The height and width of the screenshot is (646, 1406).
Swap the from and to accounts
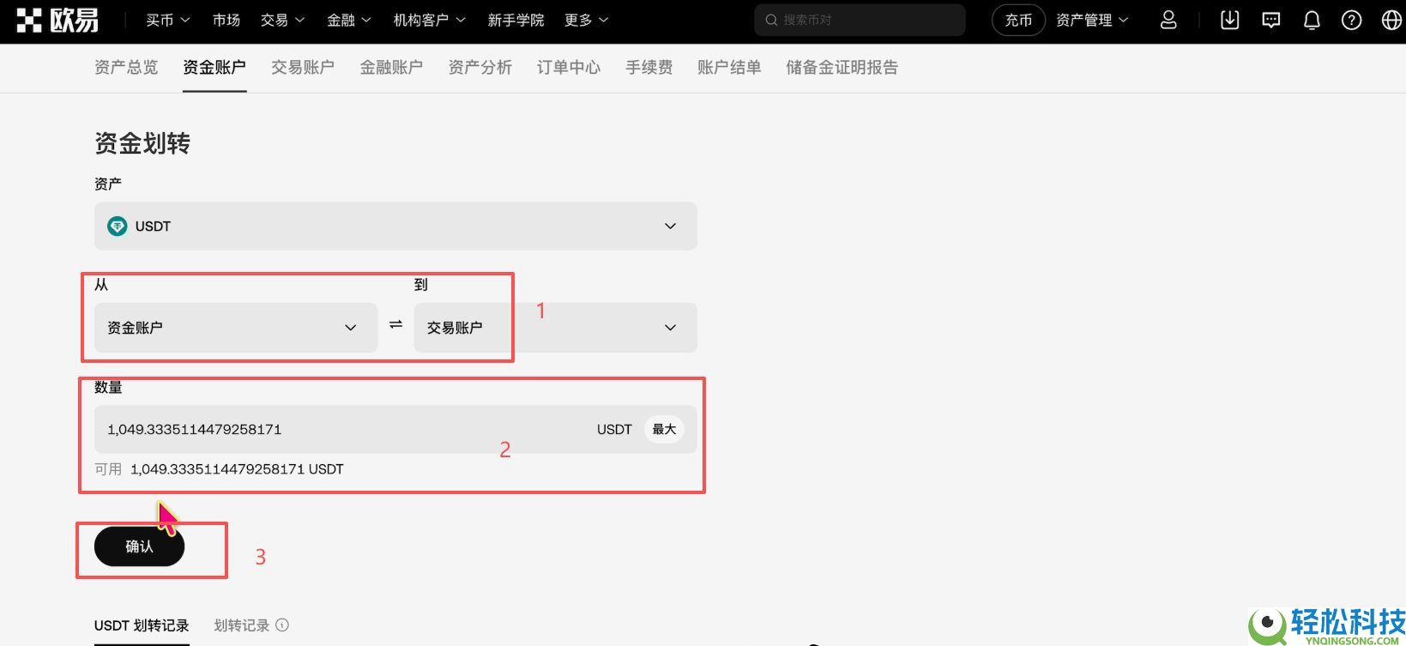(395, 324)
